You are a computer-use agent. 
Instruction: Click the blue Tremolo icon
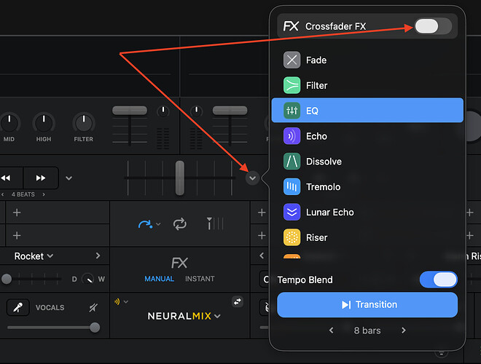click(x=292, y=187)
